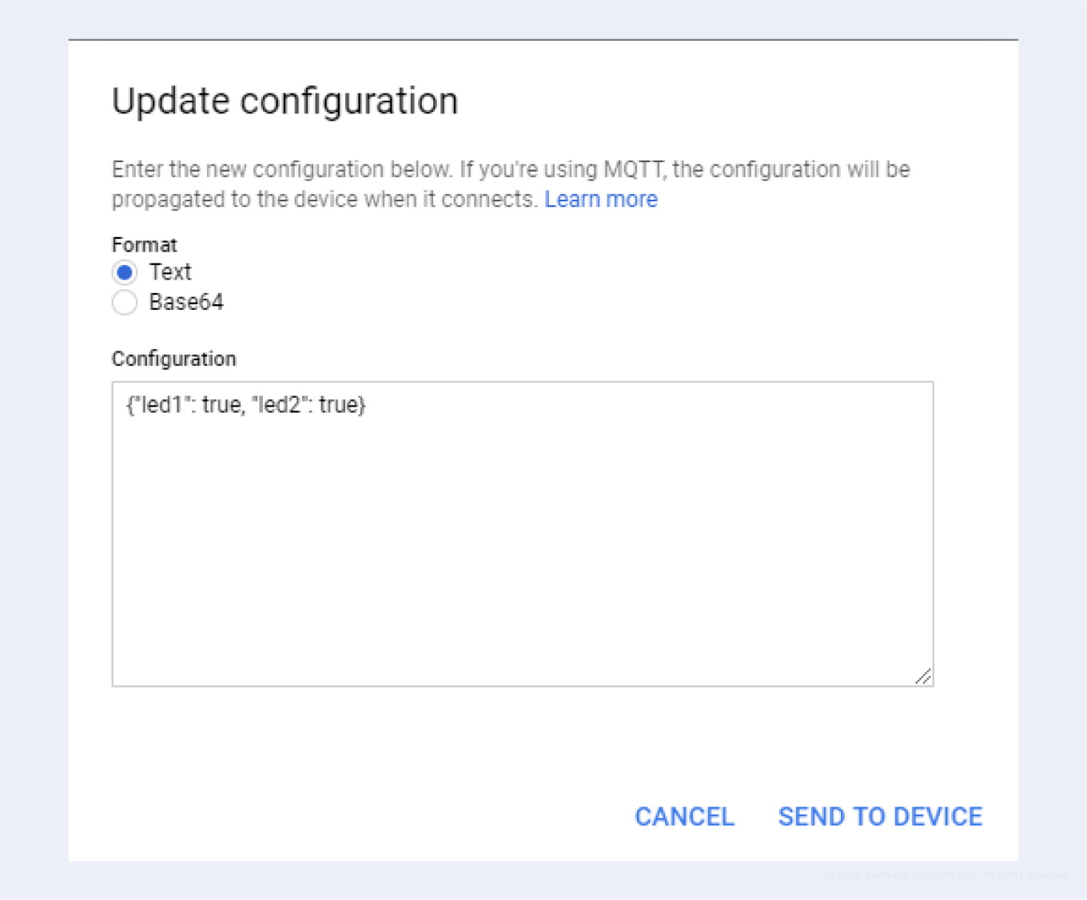Click the Update configuration dialog title
This screenshot has width=1087, height=900.
pyautogui.click(x=285, y=101)
